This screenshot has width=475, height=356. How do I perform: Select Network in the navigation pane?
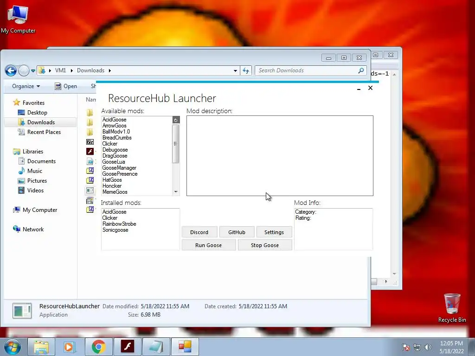(x=33, y=229)
